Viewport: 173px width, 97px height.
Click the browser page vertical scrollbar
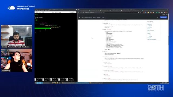[x=168, y=41]
